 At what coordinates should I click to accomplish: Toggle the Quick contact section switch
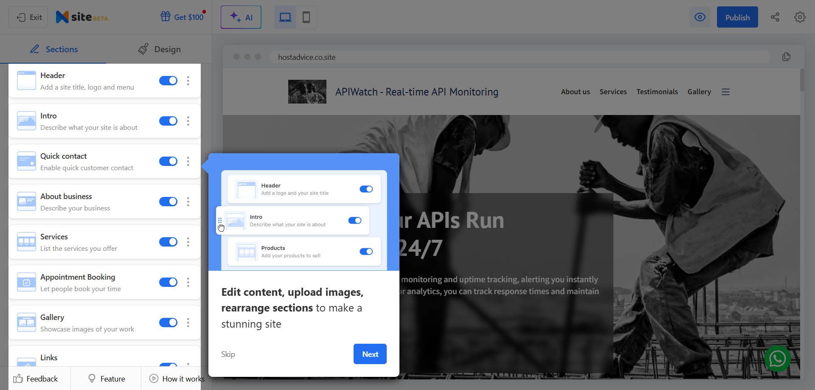(168, 161)
